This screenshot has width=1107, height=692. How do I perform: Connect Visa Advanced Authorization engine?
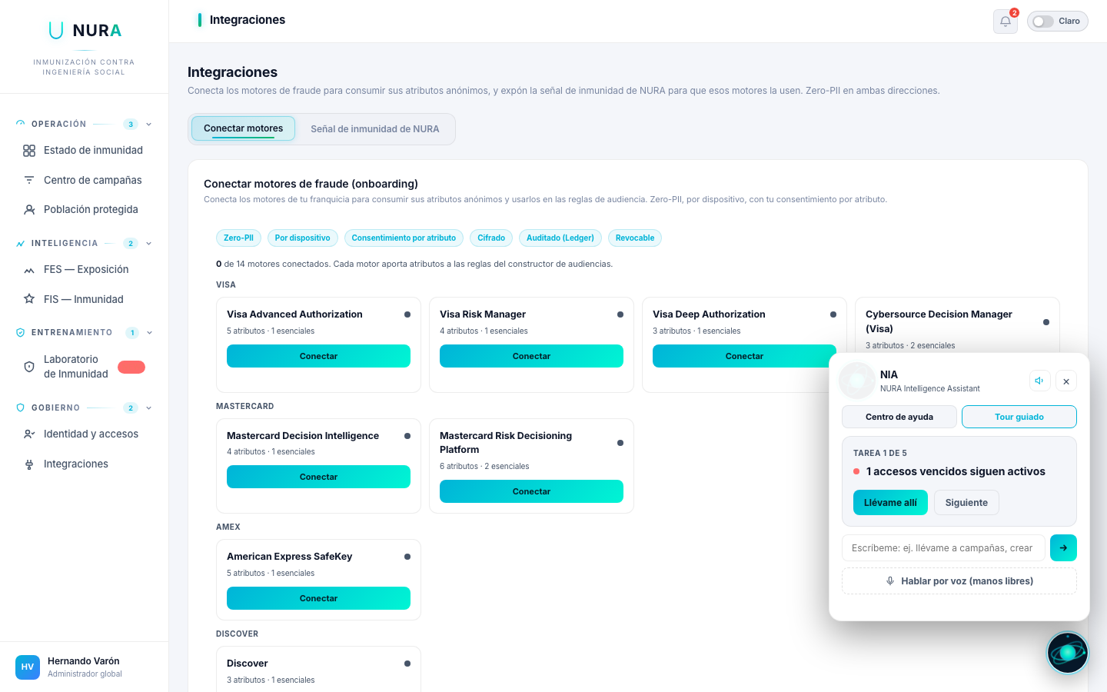coord(318,356)
